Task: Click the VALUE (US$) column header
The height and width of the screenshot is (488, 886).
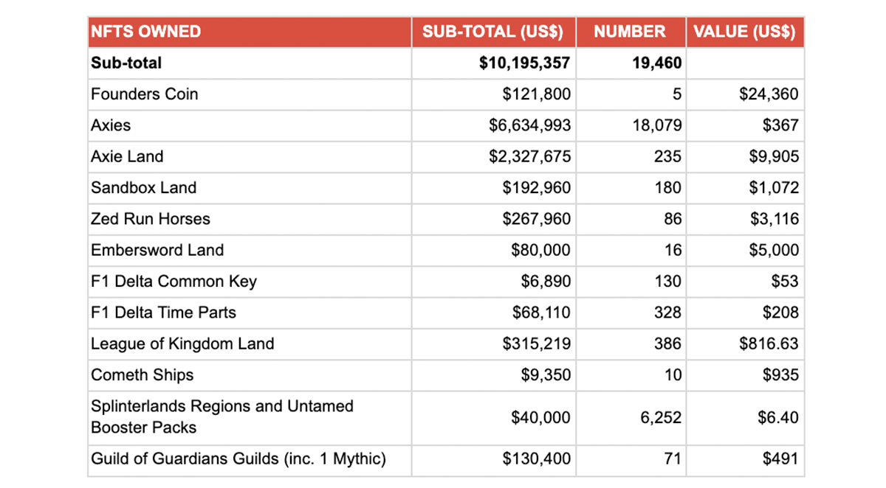Action: point(745,32)
